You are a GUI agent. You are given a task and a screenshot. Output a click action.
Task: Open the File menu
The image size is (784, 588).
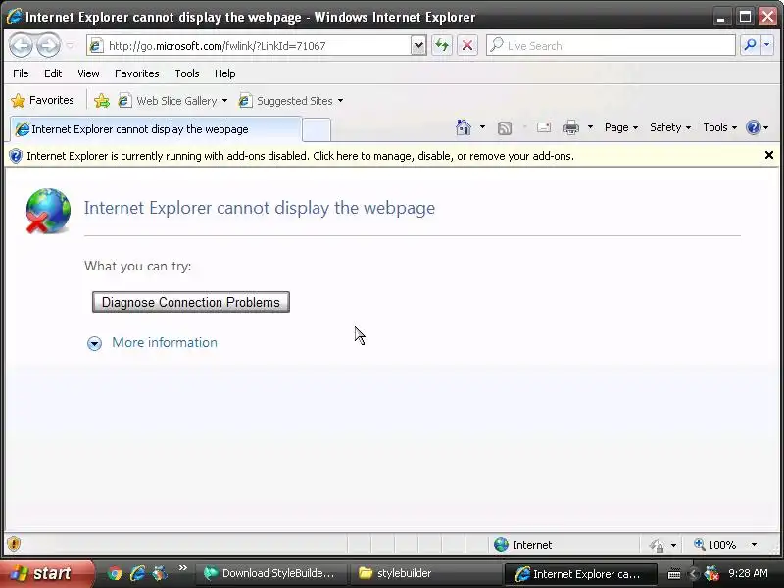[21, 73]
